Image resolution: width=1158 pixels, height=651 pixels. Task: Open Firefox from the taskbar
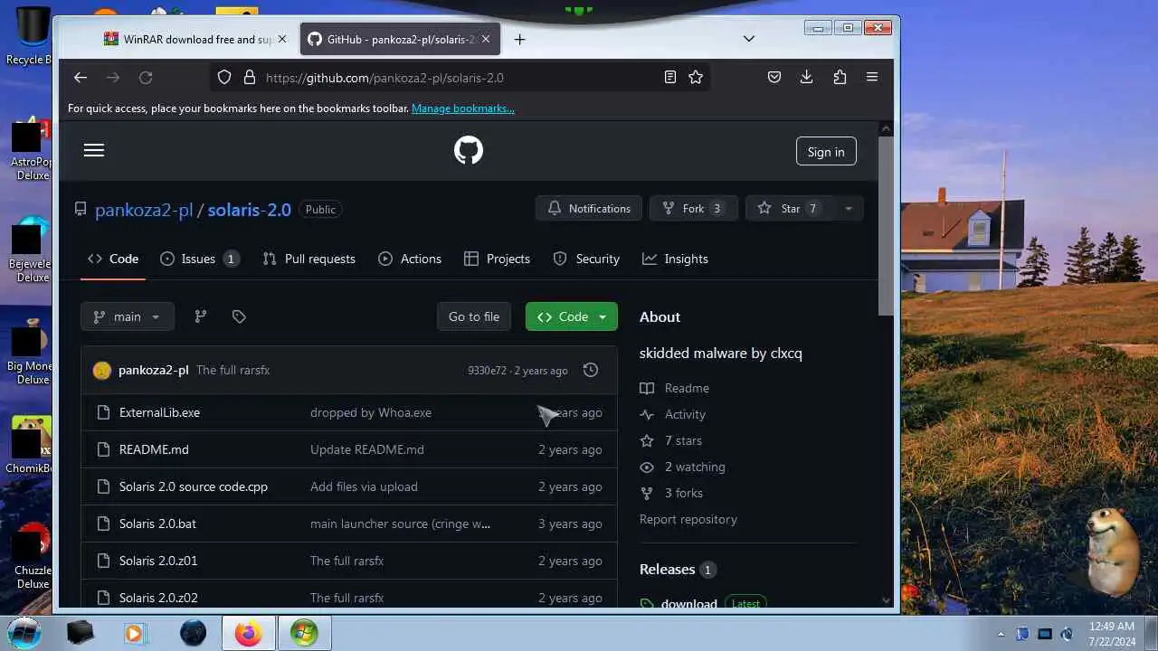pyautogui.click(x=248, y=633)
